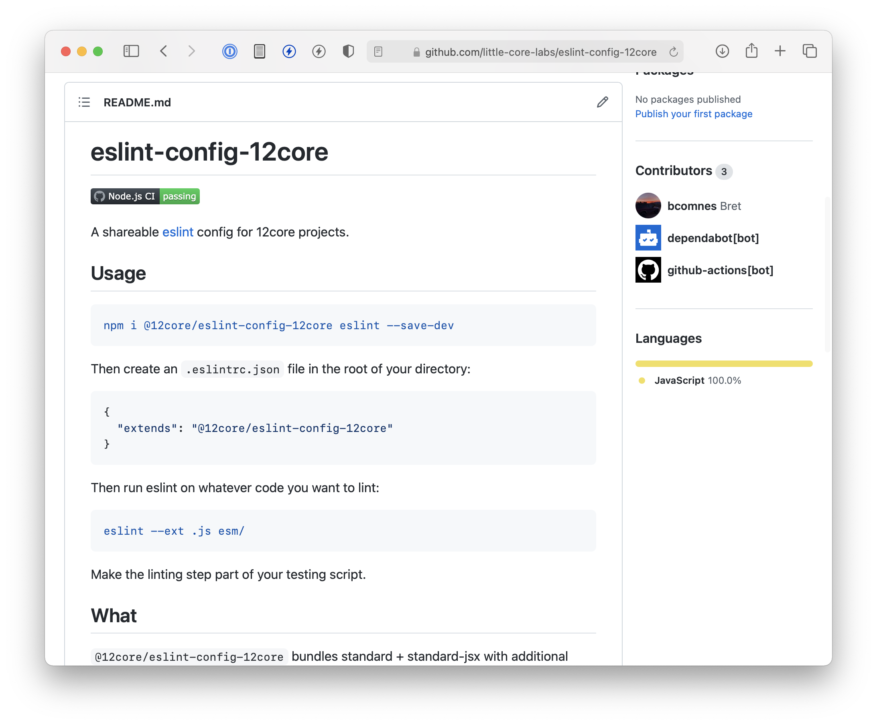The height and width of the screenshot is (725, 877).
Task: Open dependabot[bot] contributor name link
Action: click(x=713, y=238)
